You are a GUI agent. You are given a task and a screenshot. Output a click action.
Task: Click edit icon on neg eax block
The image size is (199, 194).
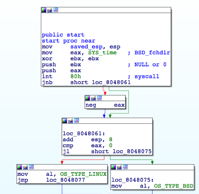tap(94, 98)
